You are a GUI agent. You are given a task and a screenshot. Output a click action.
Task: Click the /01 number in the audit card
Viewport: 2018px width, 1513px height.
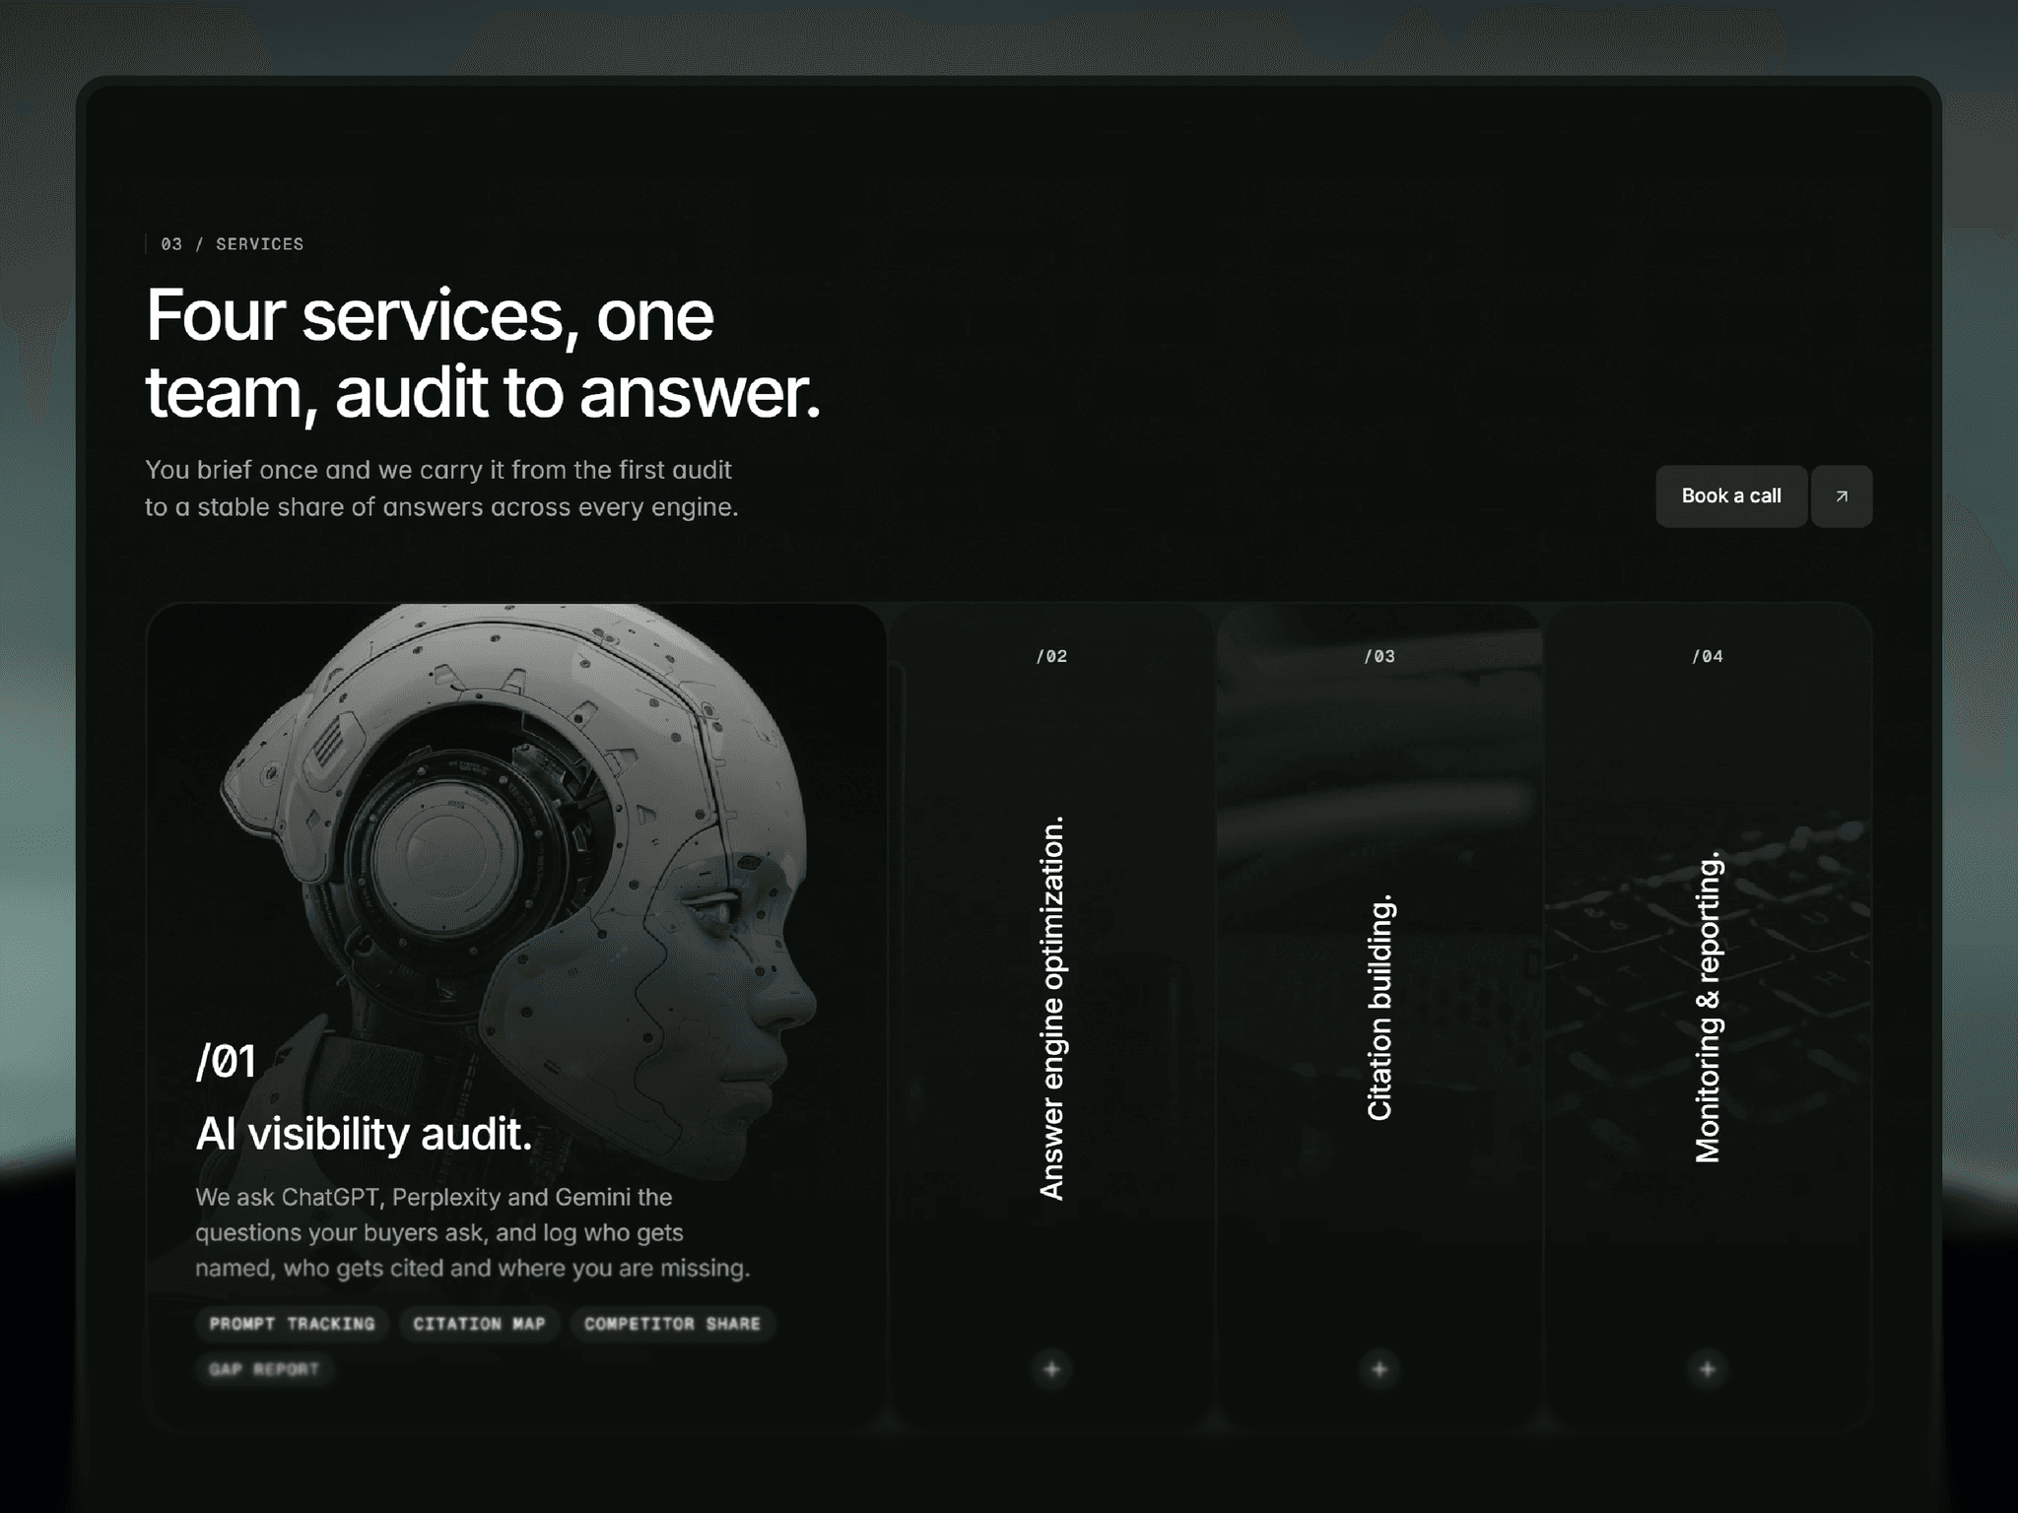(x=227, y=1061)
